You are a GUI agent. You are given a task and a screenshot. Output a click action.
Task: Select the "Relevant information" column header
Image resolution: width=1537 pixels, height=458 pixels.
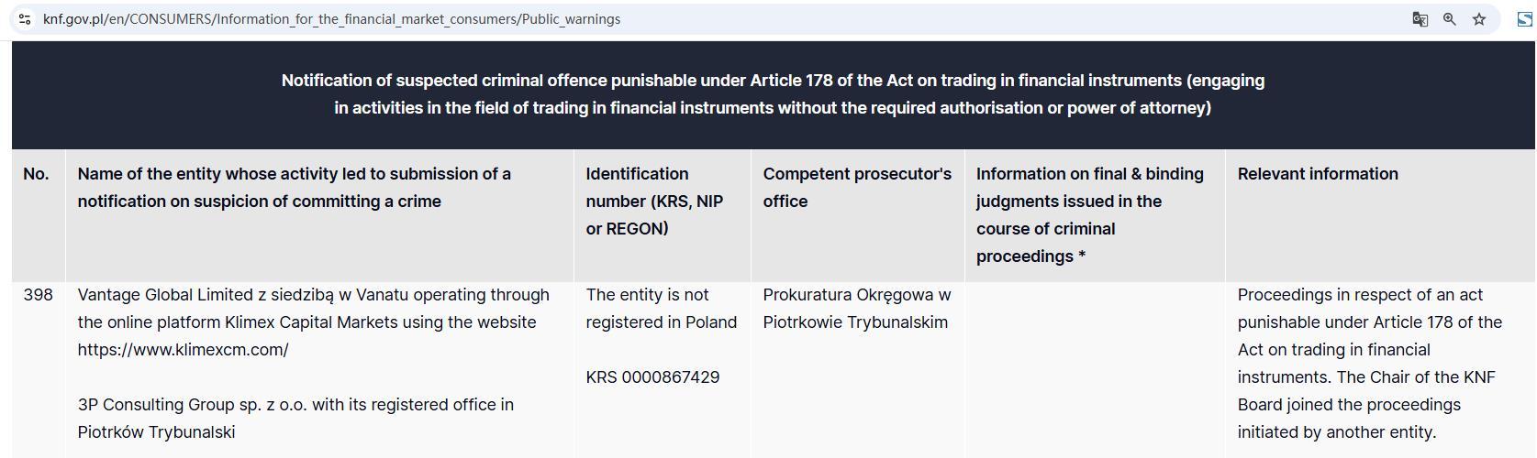point(1318,174)
